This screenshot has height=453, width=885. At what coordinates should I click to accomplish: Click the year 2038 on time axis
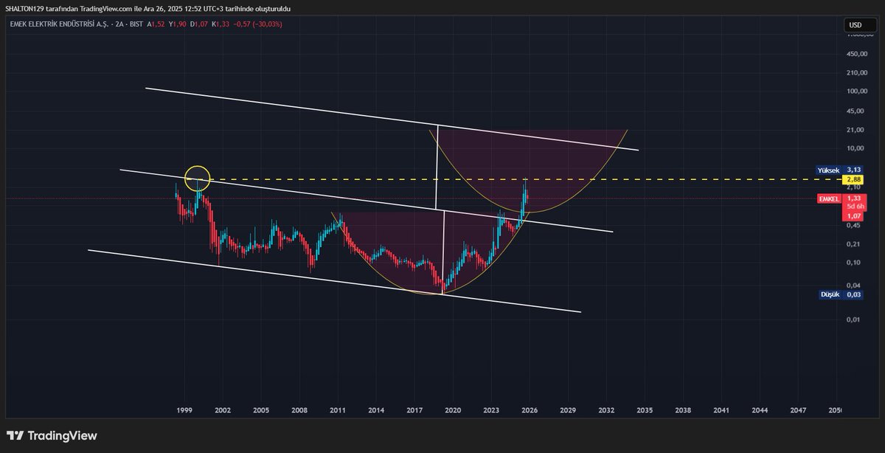pos(683,409)
